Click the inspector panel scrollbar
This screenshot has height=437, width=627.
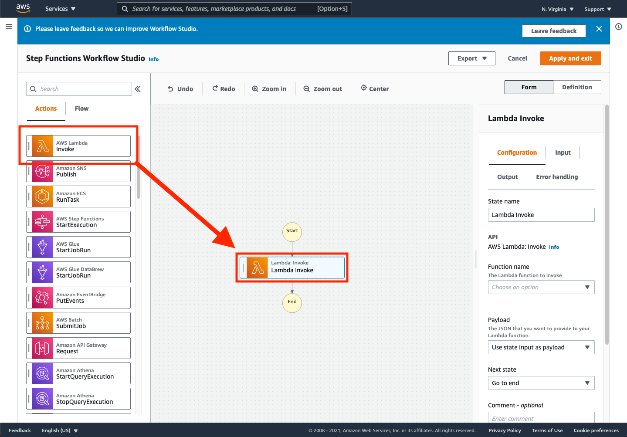click(x=607, y=224)
